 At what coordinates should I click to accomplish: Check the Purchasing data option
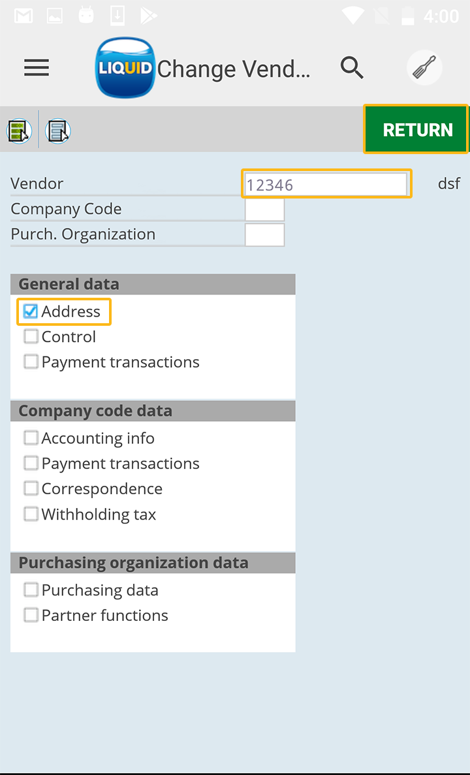coord(31,590)
